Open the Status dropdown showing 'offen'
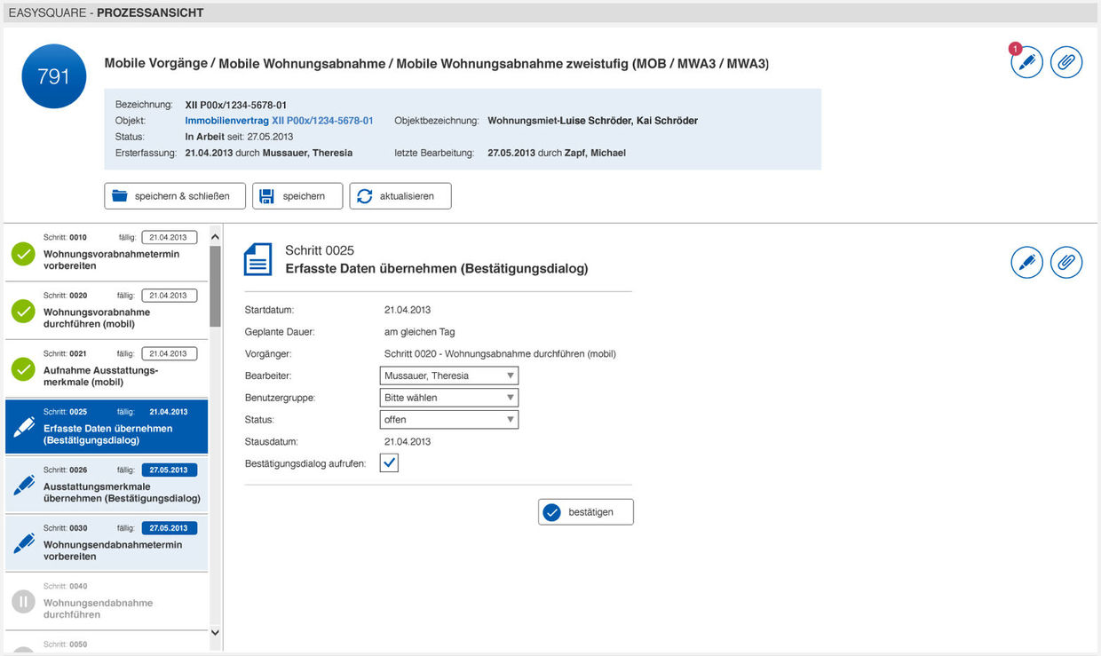Screen dimensions: 1101x656 (448, 419)
